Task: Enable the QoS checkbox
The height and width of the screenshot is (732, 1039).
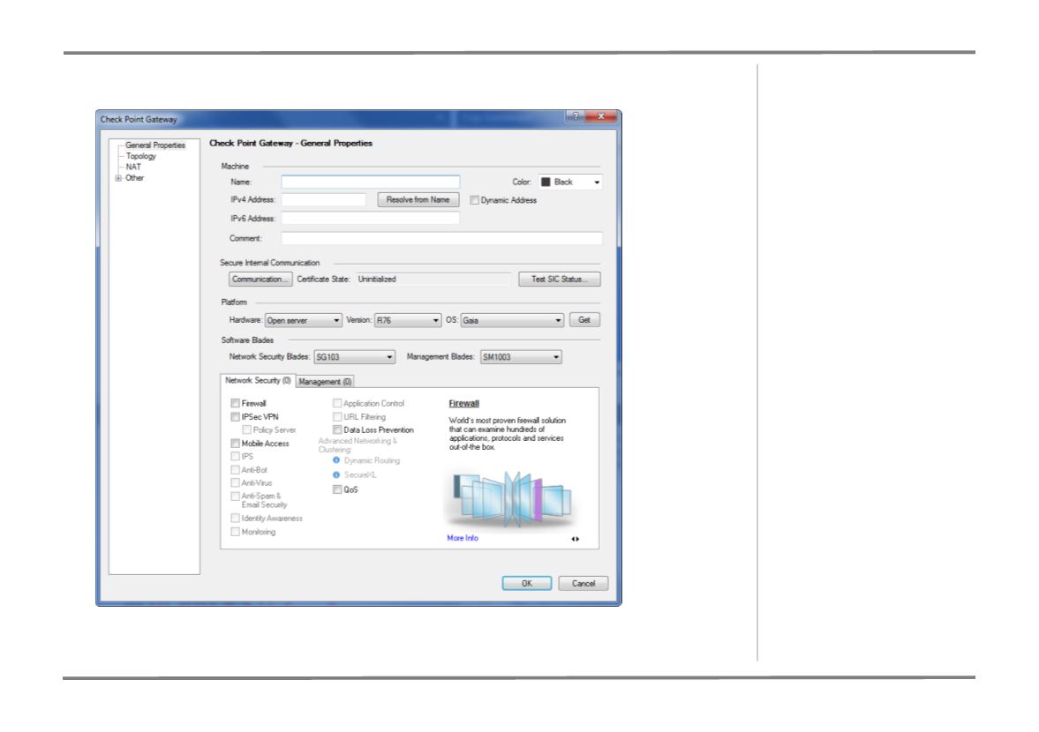Action: coord(337,489)
